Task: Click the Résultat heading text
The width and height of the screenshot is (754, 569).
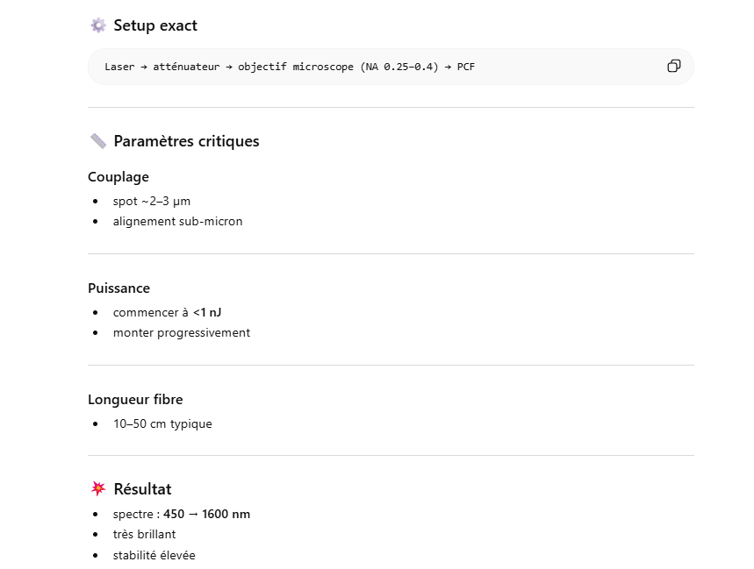Action: [x=142, y=489]
